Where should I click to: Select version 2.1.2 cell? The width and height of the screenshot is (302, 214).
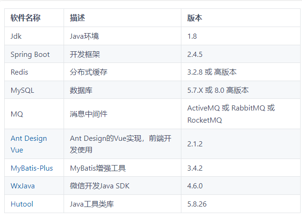pyautogui.click(x=241, y=144)
